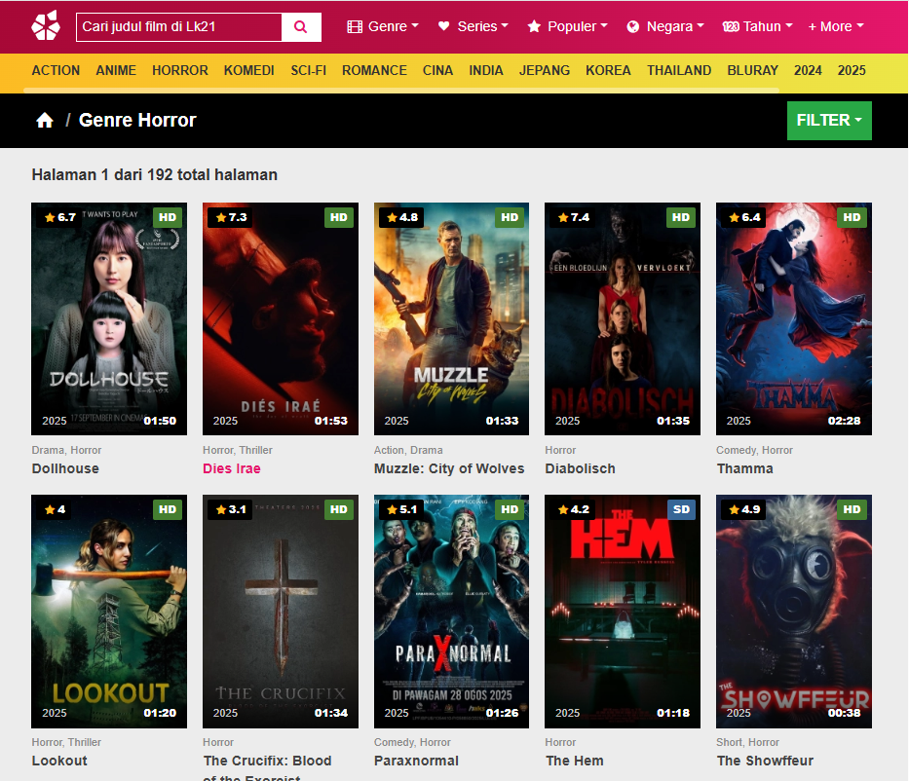Click The Hem title link

coord(575,761)
